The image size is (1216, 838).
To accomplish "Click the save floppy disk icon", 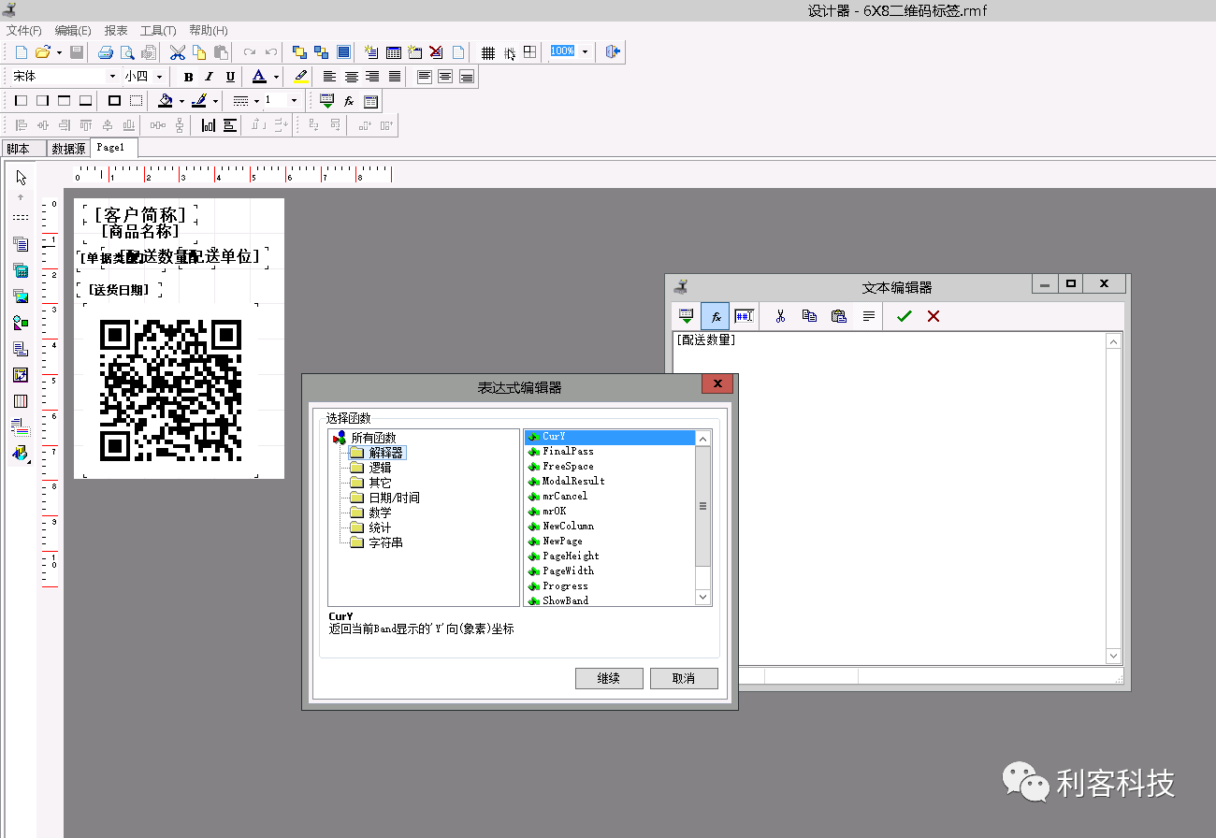I will (77, 52).
